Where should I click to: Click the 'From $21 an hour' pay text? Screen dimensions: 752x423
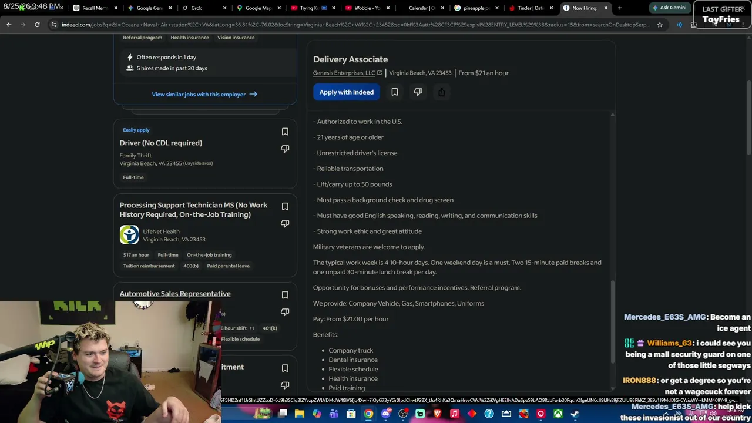(x=484, y=73)
